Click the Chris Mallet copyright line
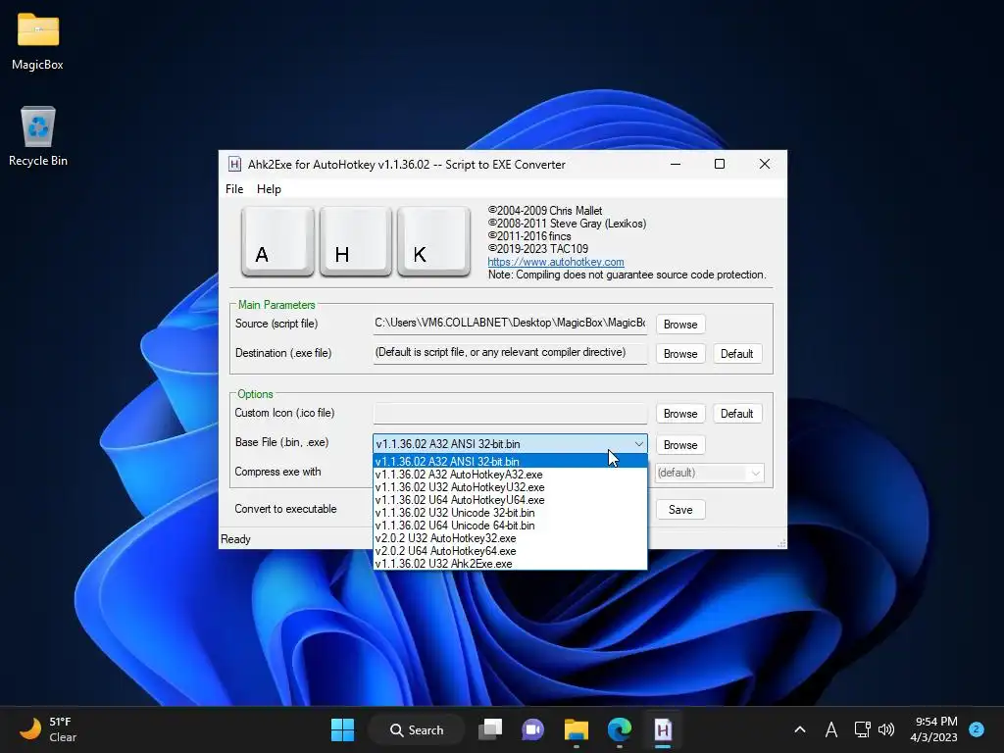 click(545, 211)
